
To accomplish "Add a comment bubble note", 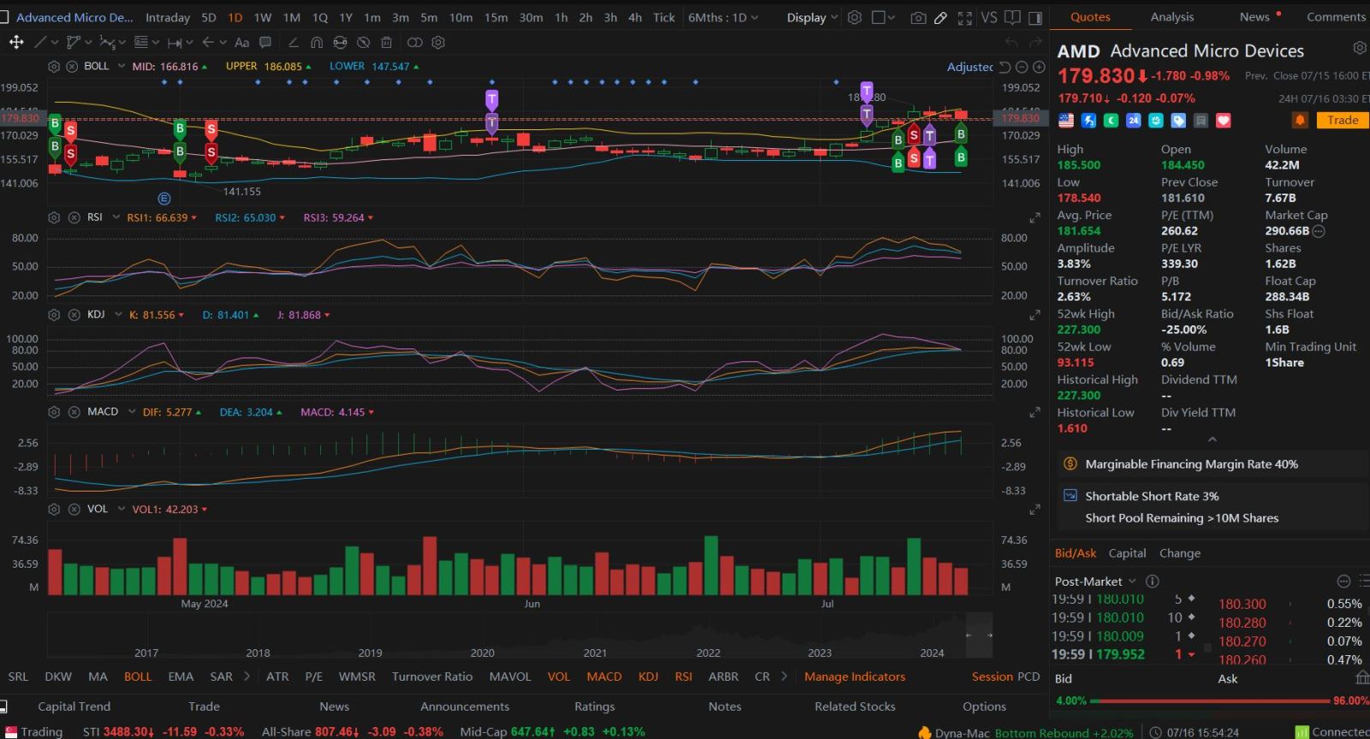I will 265,42.
